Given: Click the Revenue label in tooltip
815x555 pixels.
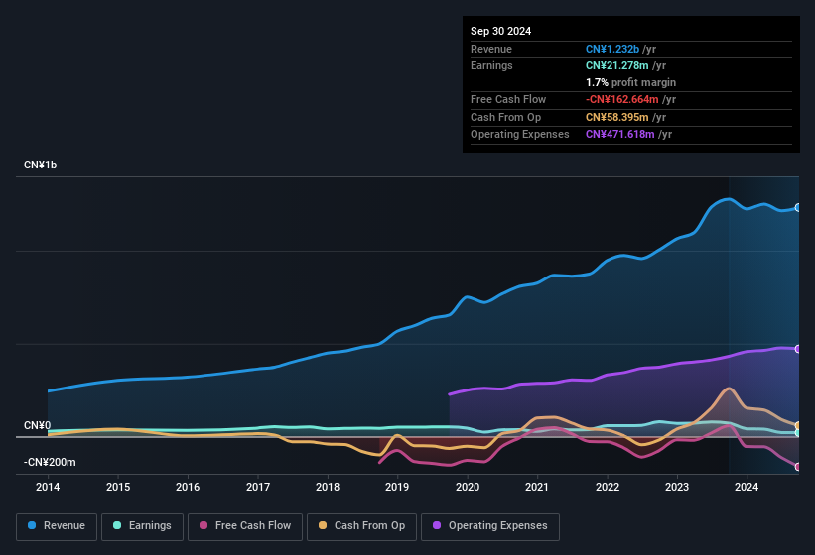Looking at the screenshot, I should tap(491, 49).
